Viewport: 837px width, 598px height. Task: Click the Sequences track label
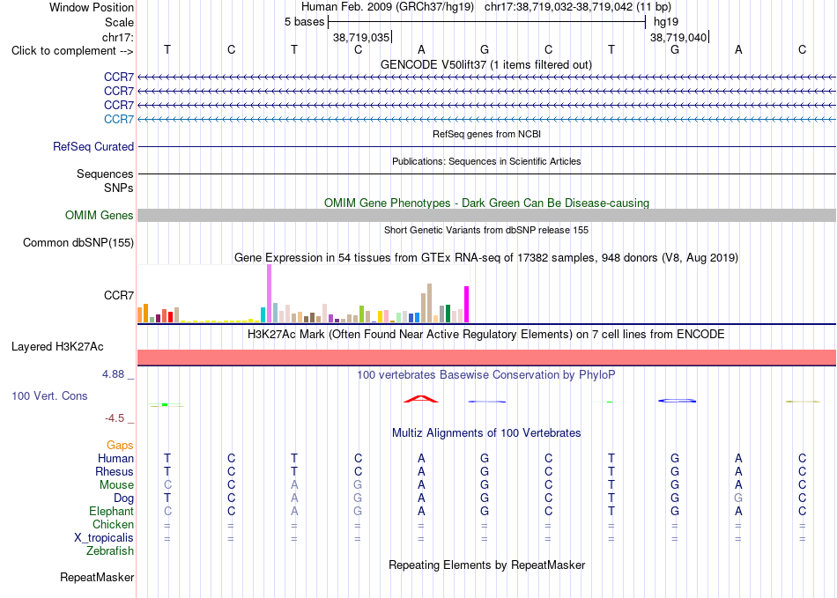(x=105, y=173)
